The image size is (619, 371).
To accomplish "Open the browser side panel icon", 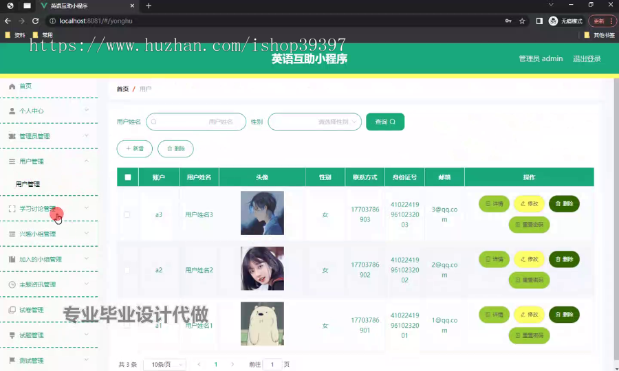I will (x=539, y=21).
